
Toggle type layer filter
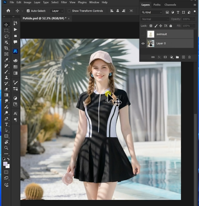178,12
